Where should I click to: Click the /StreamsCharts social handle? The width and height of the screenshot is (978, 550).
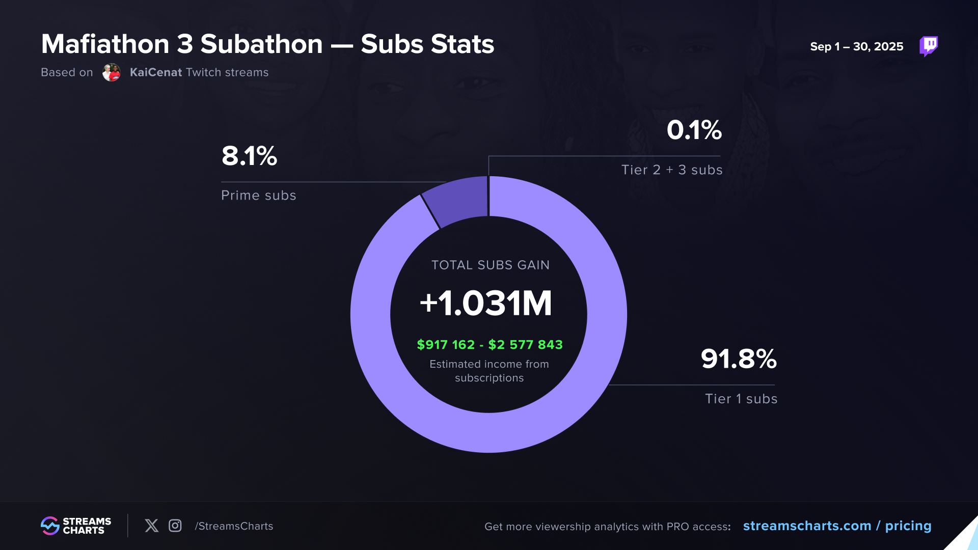pyautogui.click(x=234, y=526)
